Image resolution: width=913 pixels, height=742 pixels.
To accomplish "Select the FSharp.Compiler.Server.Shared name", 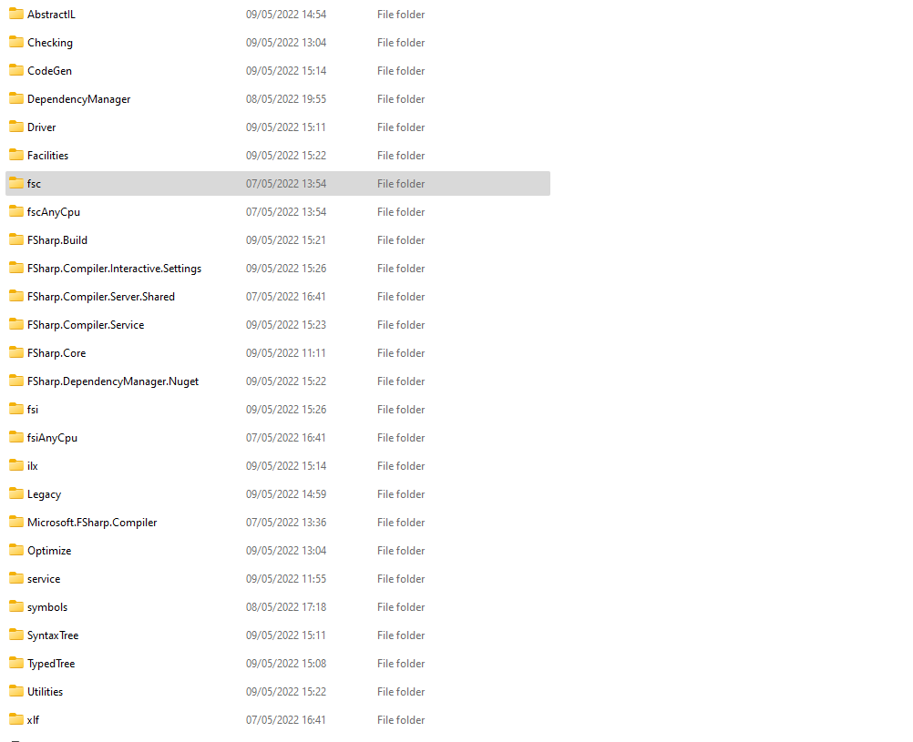I will point(101,296).
